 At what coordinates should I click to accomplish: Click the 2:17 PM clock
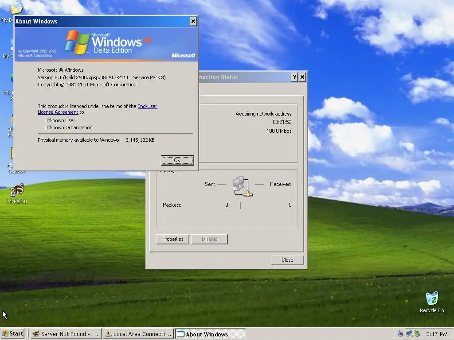(437, 334)
